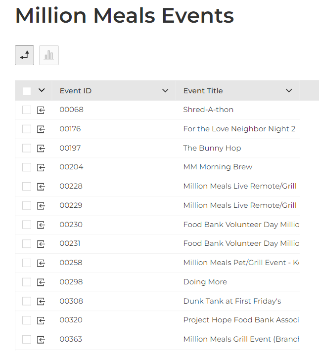Screen dimensions: 319x351
Task: Open the selection options chevron beside header checkbox
Action: coord(42,90)
